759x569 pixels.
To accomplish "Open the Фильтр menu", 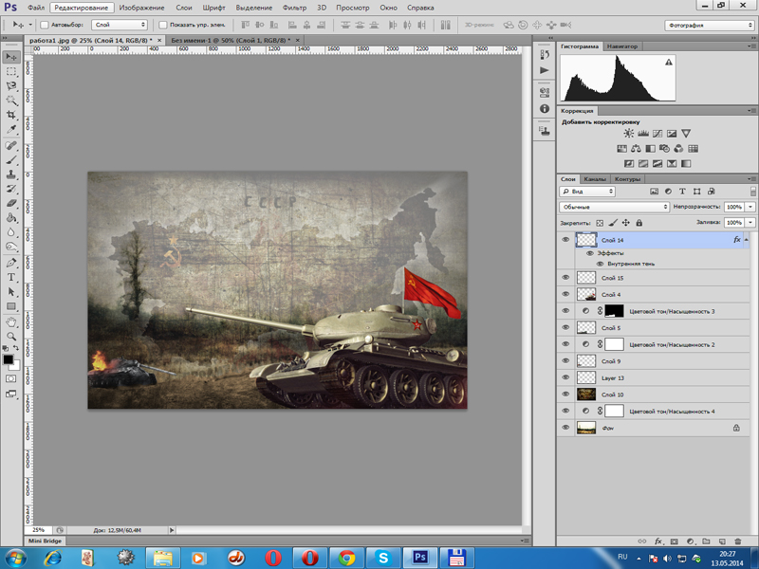I will (x=294, y=8).
